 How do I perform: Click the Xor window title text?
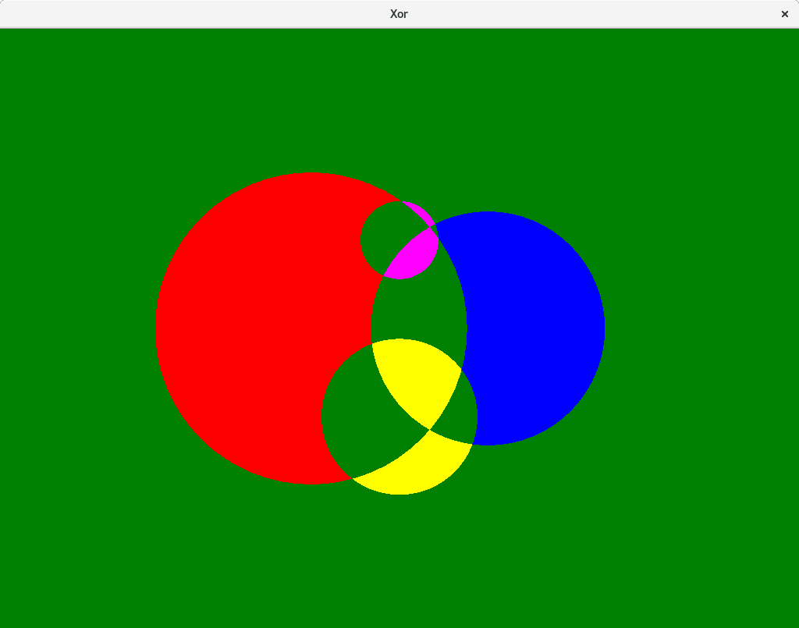399,14
